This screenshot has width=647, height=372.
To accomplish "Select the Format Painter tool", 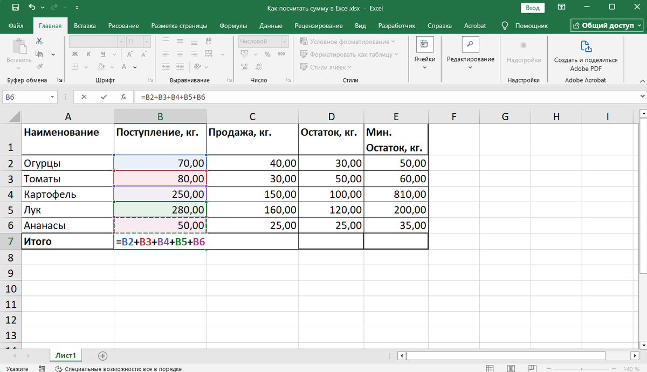I will click(x=39, y=66).
